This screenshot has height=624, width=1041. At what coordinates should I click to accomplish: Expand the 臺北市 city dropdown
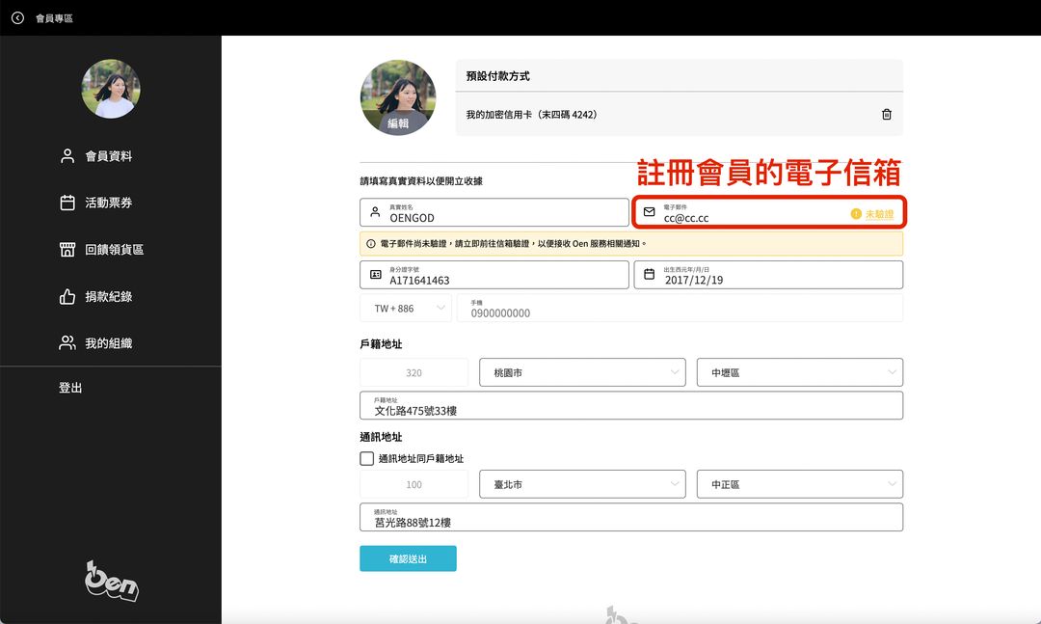click(581, 484)
